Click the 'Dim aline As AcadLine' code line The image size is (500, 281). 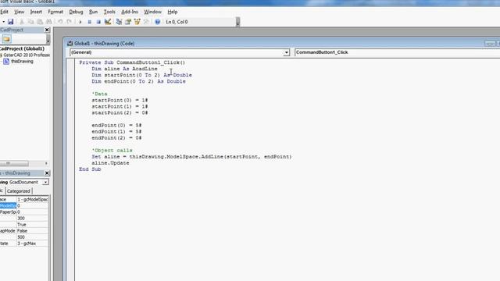coord(124,69)
